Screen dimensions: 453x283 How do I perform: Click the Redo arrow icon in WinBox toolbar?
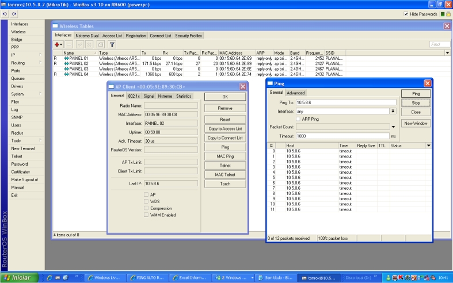[x=14, y=14]
